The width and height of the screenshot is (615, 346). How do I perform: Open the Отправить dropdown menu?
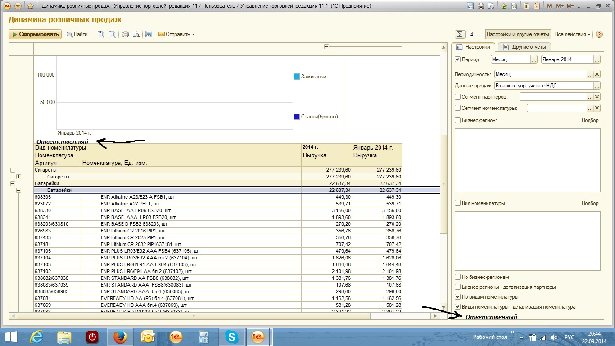tap(176, 34)
